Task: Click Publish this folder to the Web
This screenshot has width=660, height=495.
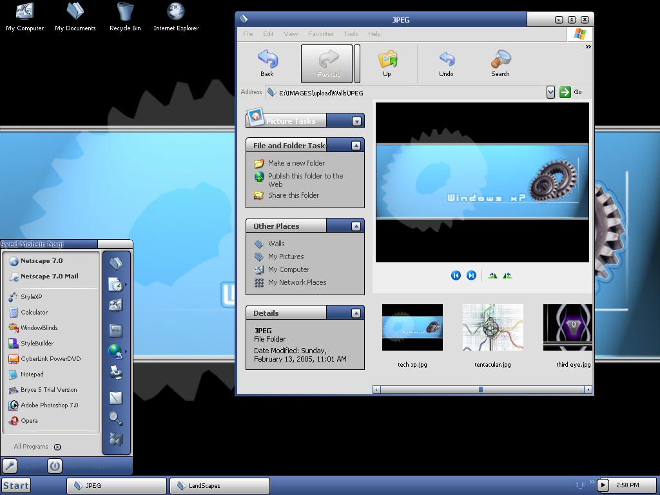Action: (306, 180)
